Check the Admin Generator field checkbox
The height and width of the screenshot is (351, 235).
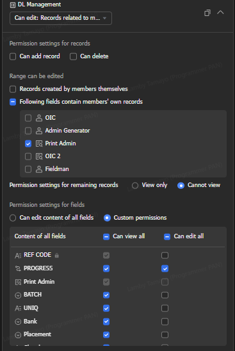tap(28, 131)
